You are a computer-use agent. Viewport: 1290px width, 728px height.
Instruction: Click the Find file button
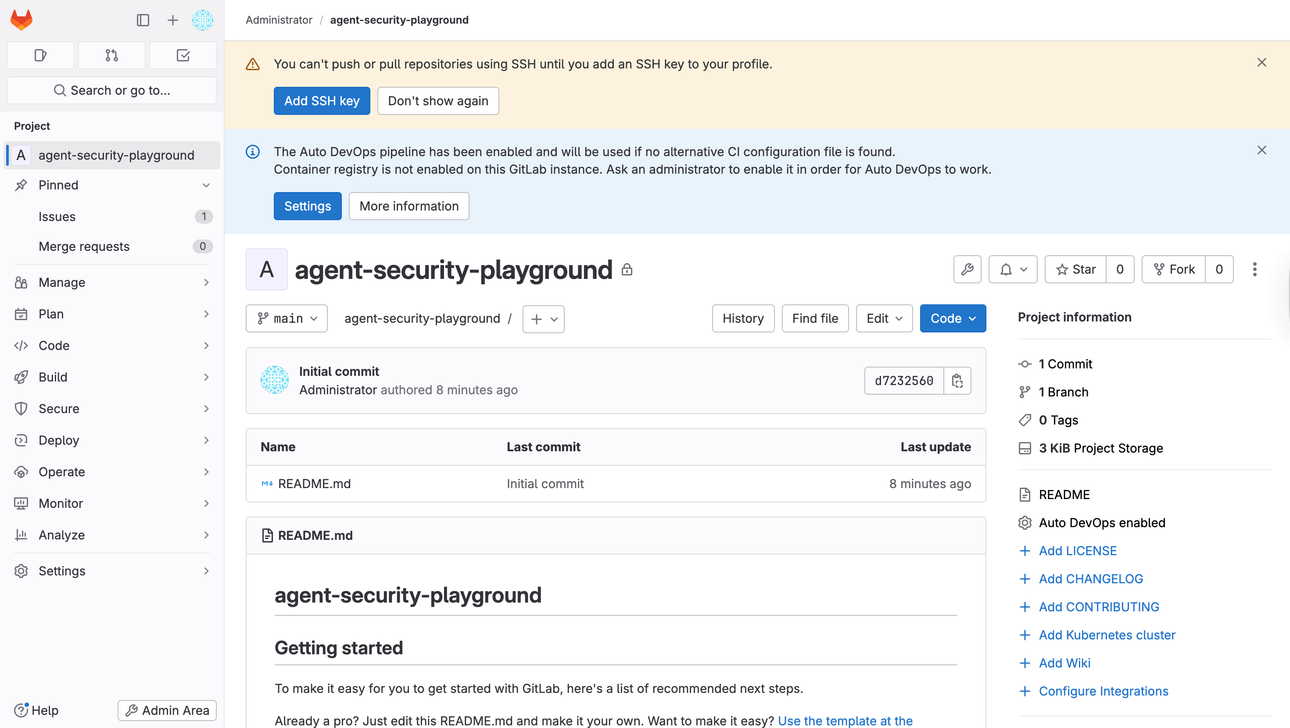click(815, 318)
